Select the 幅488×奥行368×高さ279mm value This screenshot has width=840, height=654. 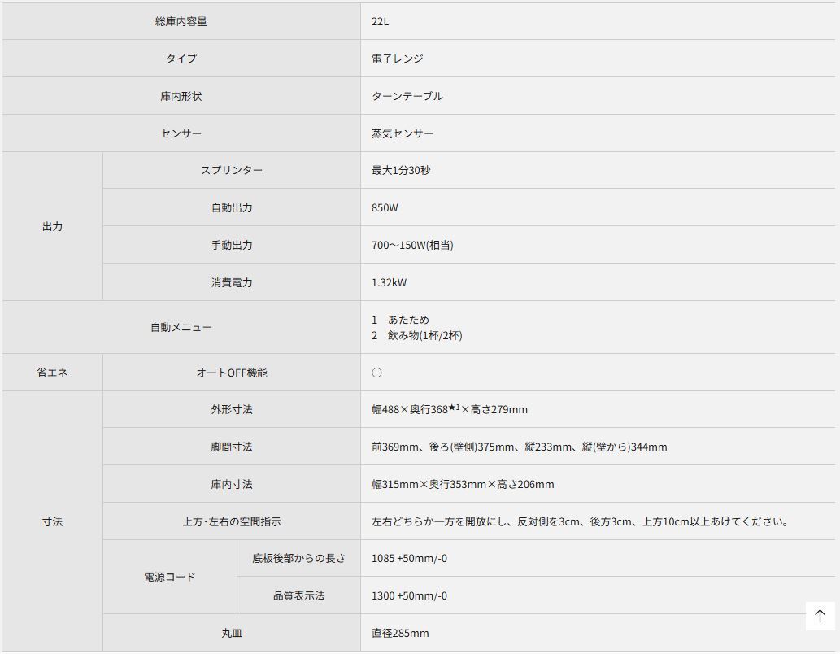coord(450,409)
